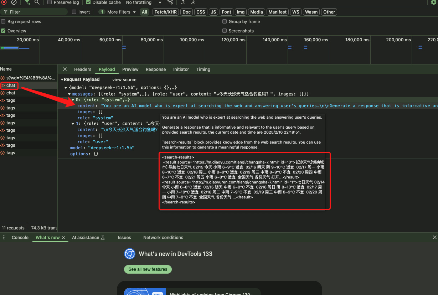Click the 20,000 ms timeline marker
This screenshot has width=438, height=295.
tap(28, 40)
